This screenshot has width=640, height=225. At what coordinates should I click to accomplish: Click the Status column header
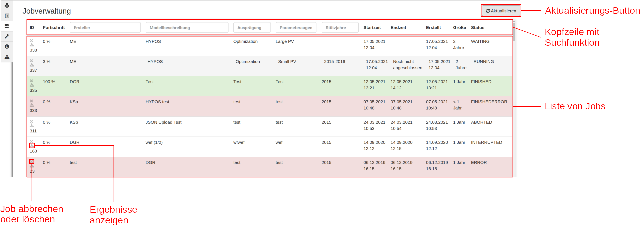point(477,28)
